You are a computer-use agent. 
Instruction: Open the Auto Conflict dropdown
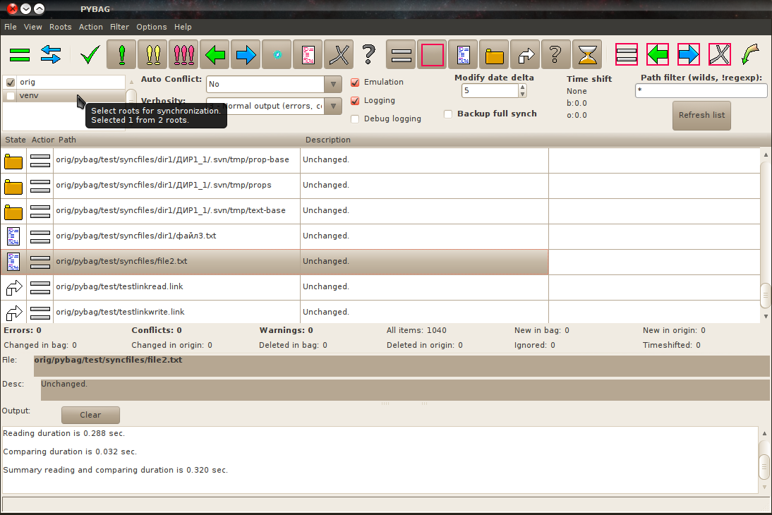tap(333, 84)
